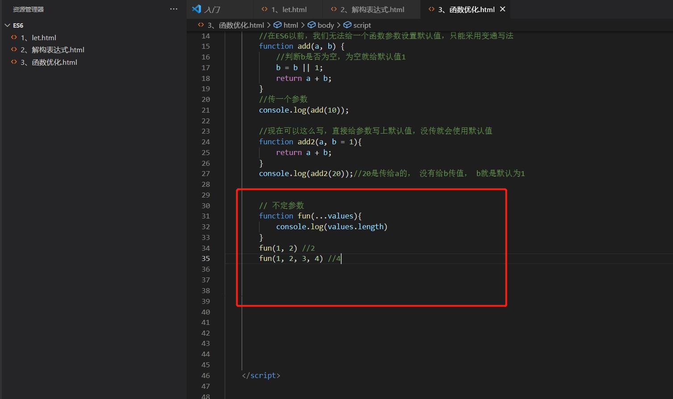
Task: Click the HTML file icon beside 2、解构表达式.html in explorer
Action: coord(14,50)
